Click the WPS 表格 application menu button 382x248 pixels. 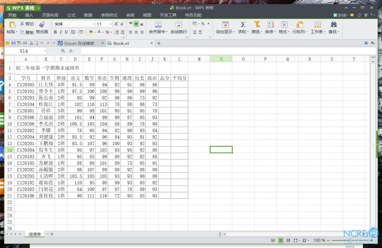23,8
